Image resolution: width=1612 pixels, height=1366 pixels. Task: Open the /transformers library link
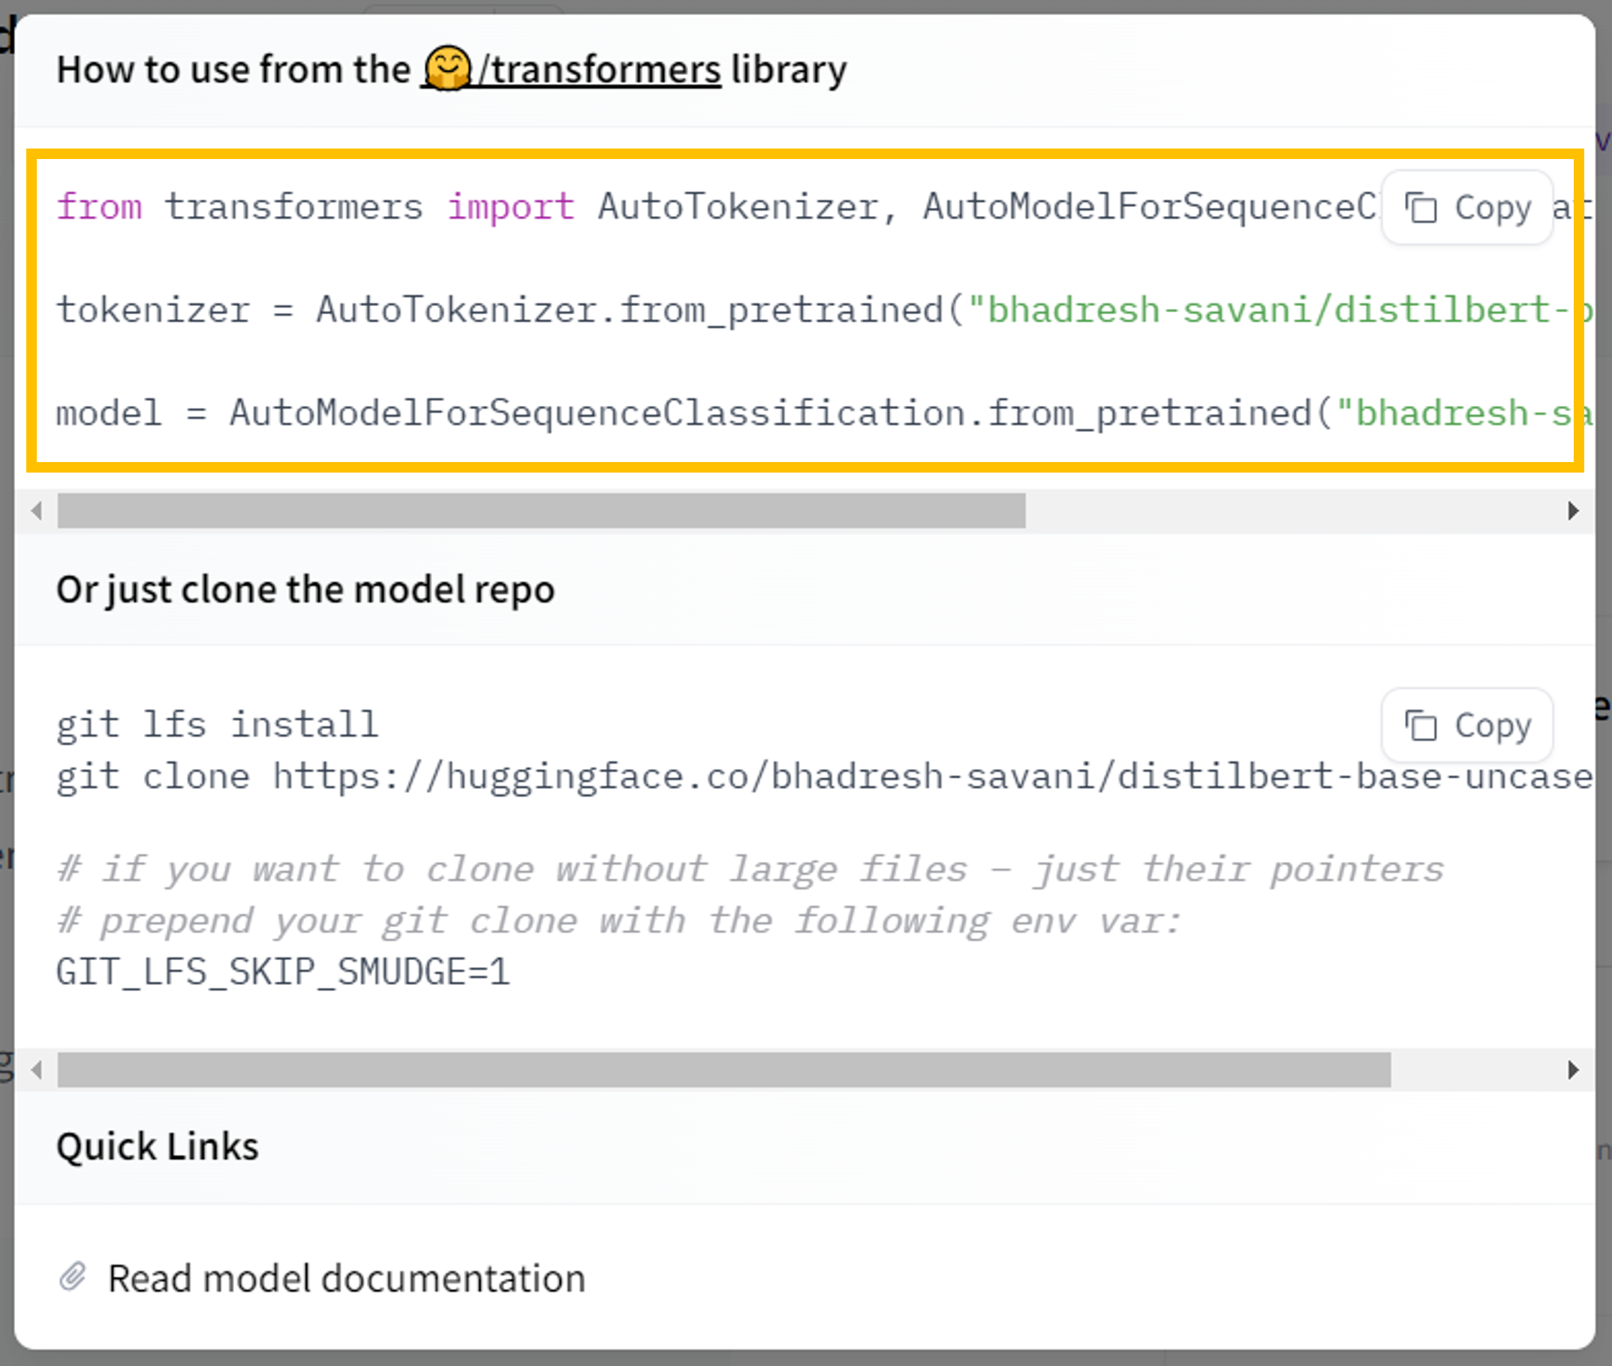coord(600,70)
